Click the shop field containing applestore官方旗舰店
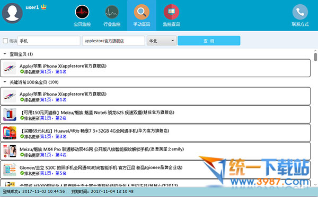 tap(113, 41)
